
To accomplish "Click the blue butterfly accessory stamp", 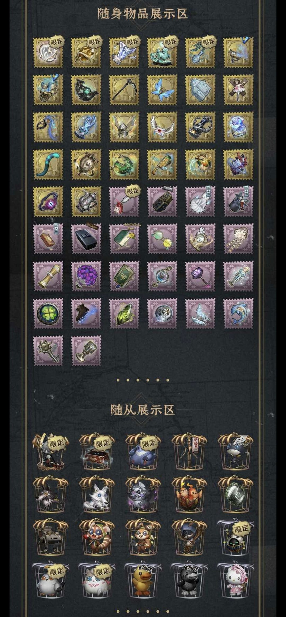I will click(x=162, y=90).
